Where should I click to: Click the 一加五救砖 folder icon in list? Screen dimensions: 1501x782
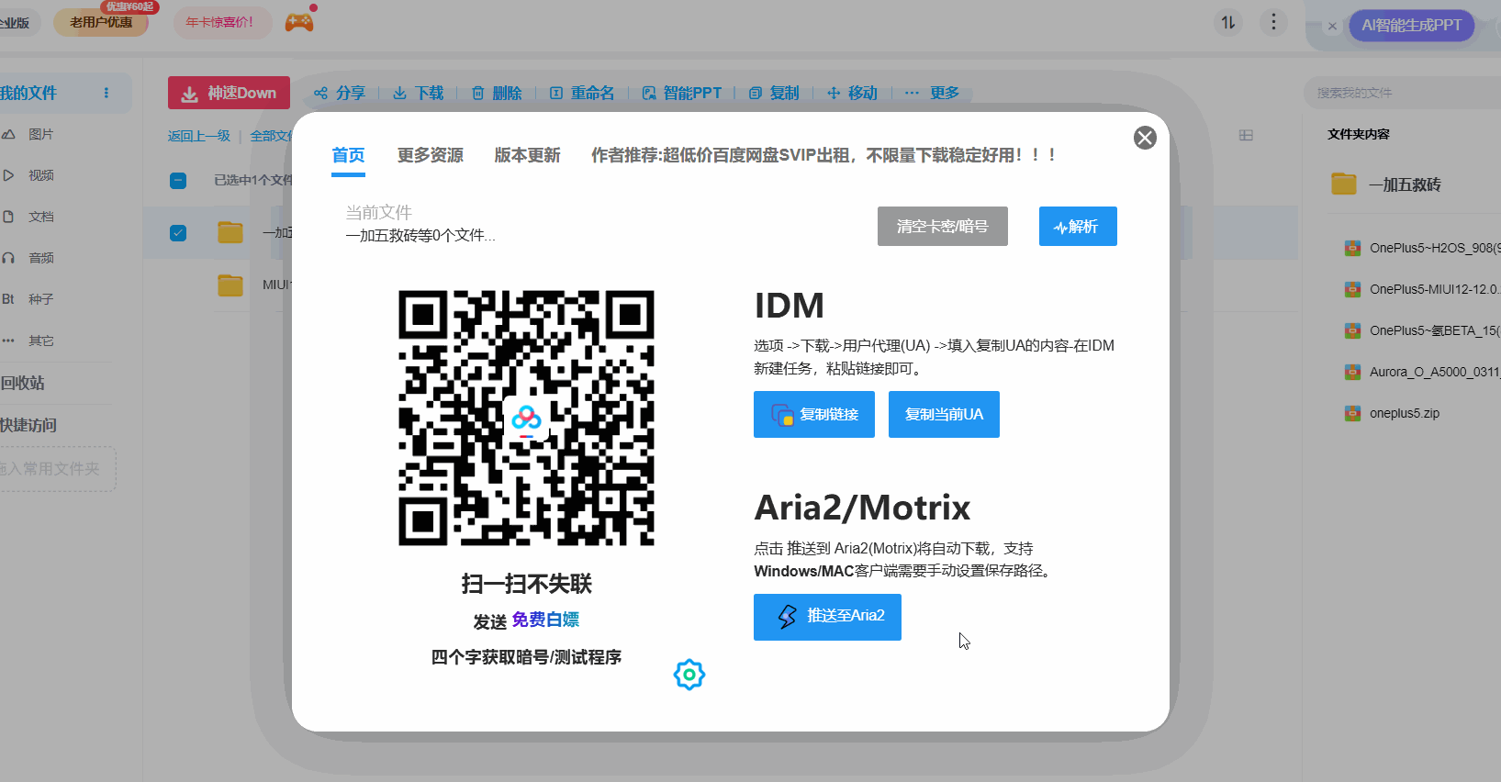coord(230,232)
